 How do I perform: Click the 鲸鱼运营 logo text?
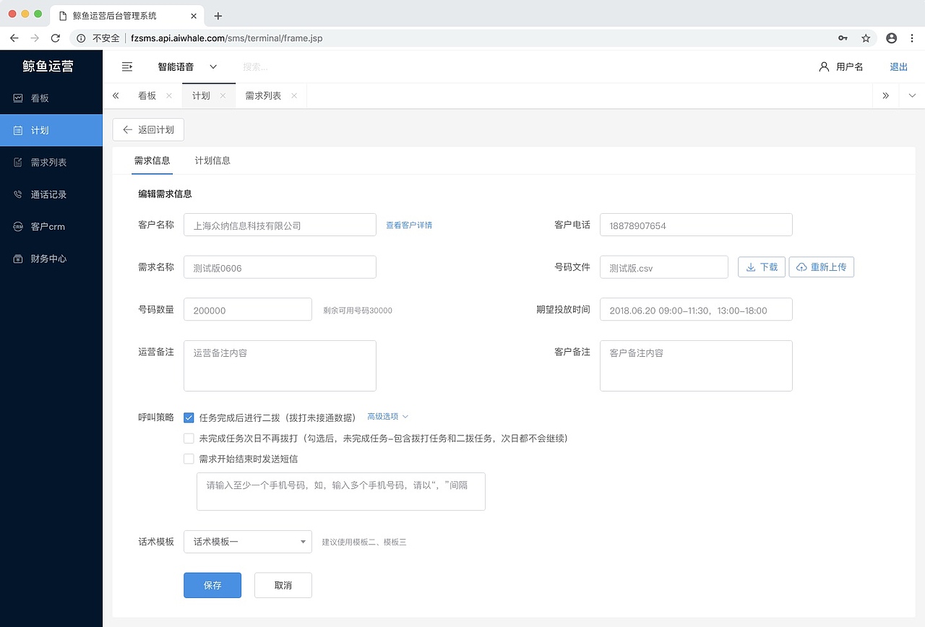pyautogui.click(x=48, y=66)
